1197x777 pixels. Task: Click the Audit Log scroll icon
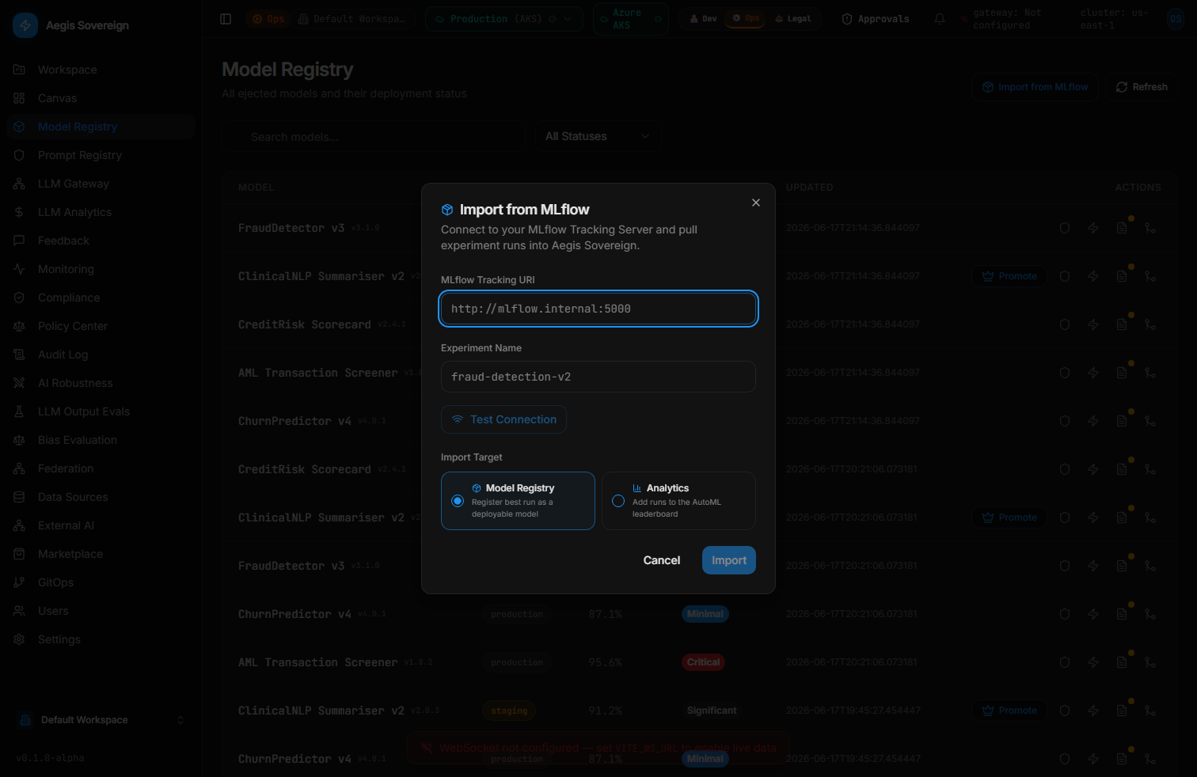point(19,354)
